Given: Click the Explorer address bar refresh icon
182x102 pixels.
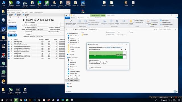Looking at the screenshot, I should click(x=156, y=29).
